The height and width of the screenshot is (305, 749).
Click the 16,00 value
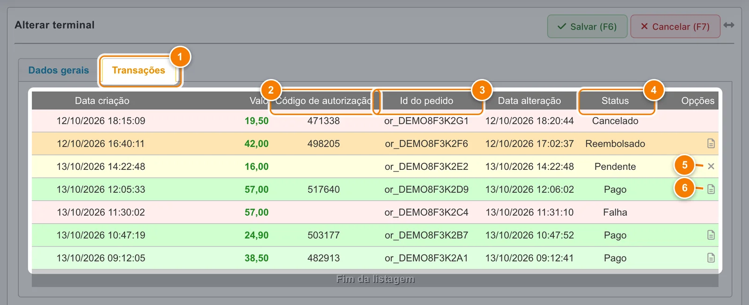(x=257, y=167)
